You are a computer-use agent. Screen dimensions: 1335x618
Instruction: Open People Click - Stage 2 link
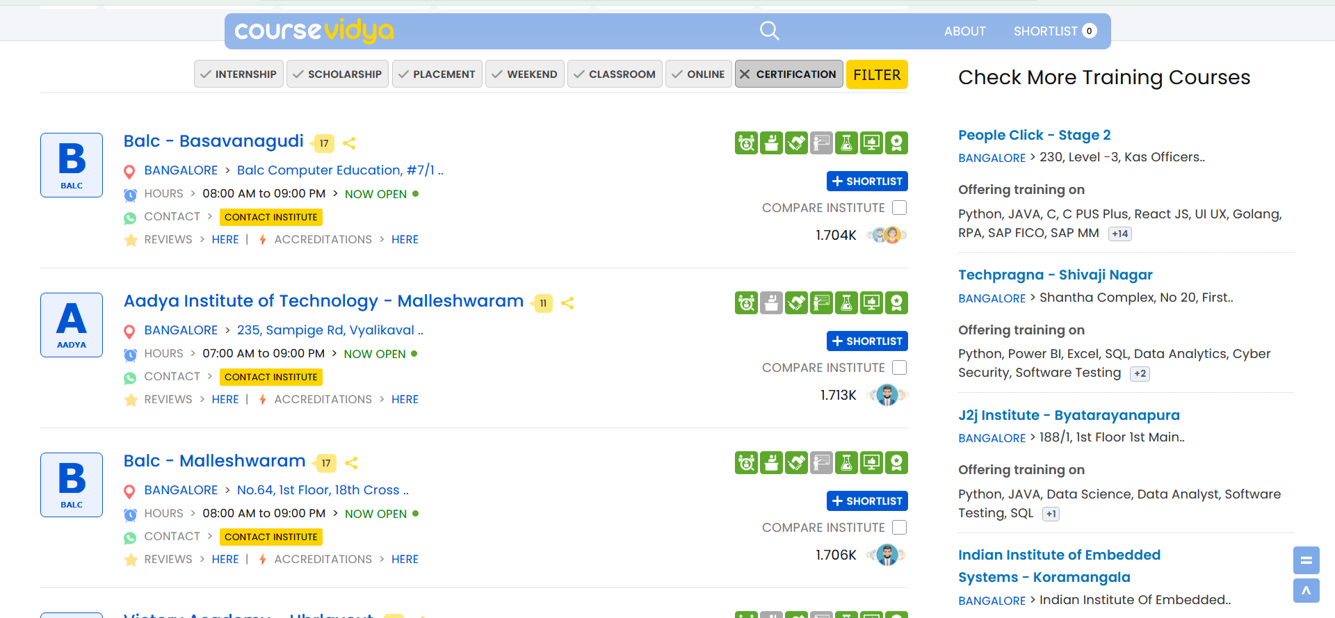tap(1035, 135)
